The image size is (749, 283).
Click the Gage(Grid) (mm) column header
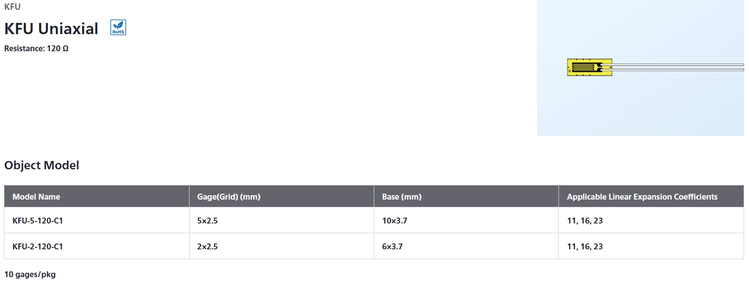coord(229,197)
